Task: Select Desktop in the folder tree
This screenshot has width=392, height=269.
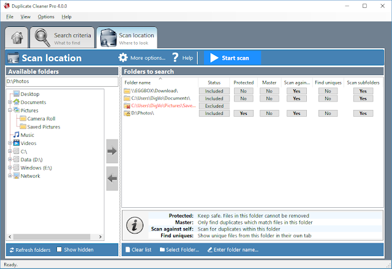Action: (x=30, y=94)
